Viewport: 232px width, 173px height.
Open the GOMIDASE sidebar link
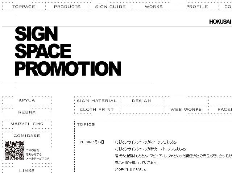pyautogui.click(x=27, y=136)
